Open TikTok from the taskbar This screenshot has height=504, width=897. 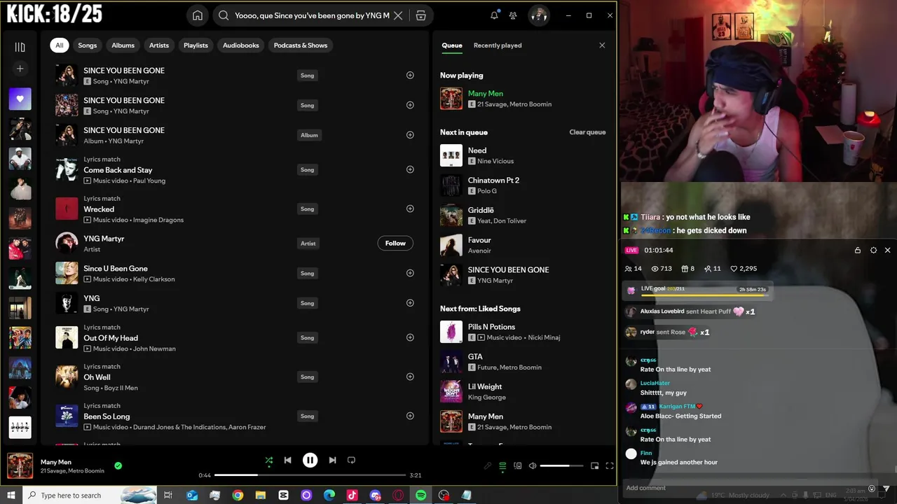point(352,496)
